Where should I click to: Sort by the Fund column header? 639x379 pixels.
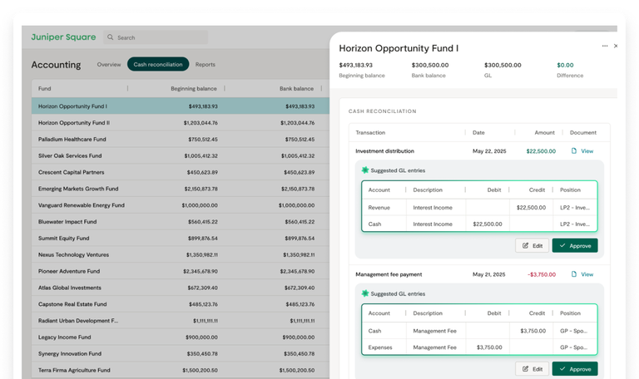[x=44, y=88]
